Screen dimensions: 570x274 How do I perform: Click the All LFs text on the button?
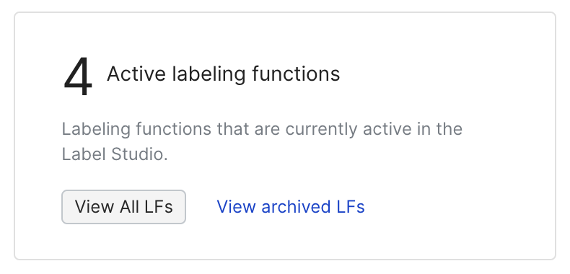pyautogui.click(x=146, y=207)
